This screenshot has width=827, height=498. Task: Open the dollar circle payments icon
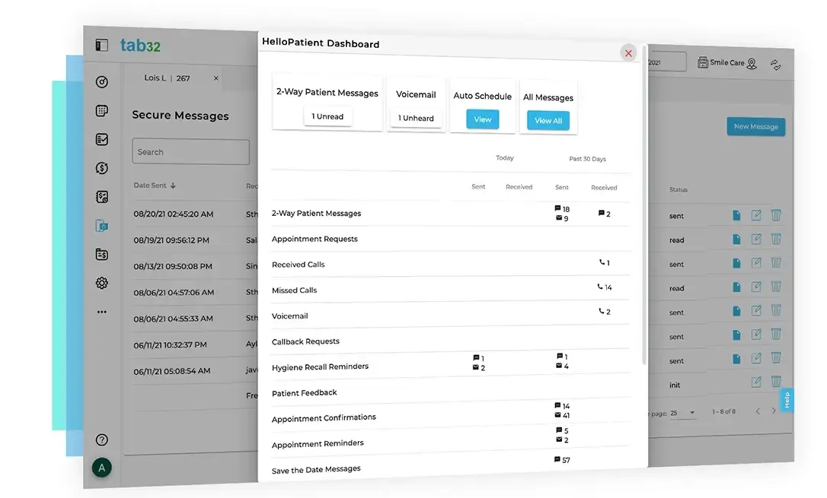pos(102,168)
